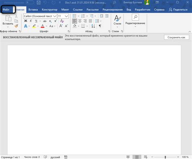Image resolution: width=192 pixels, height=159 pixels.
Task: Click the Вставить paste button
Action: click(8, 21)
